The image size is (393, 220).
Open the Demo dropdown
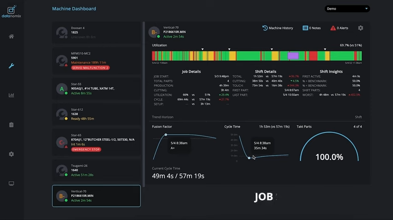(347, 9)
